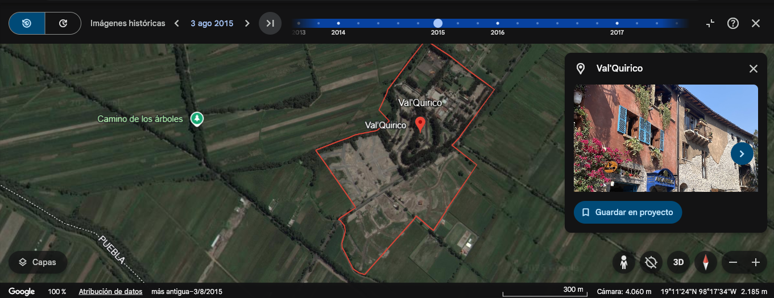This screenshot has width=774, height=298.
Task: Switch to the timelapse mode toggle
Action: pos(63,23)
